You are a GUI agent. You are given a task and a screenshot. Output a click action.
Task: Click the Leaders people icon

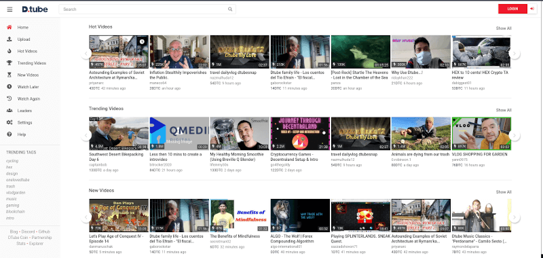pyautogui.click(x=10, y=111)
